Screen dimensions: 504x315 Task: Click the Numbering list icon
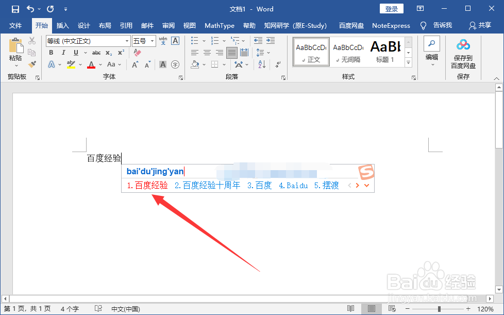(x=215, y=41)
